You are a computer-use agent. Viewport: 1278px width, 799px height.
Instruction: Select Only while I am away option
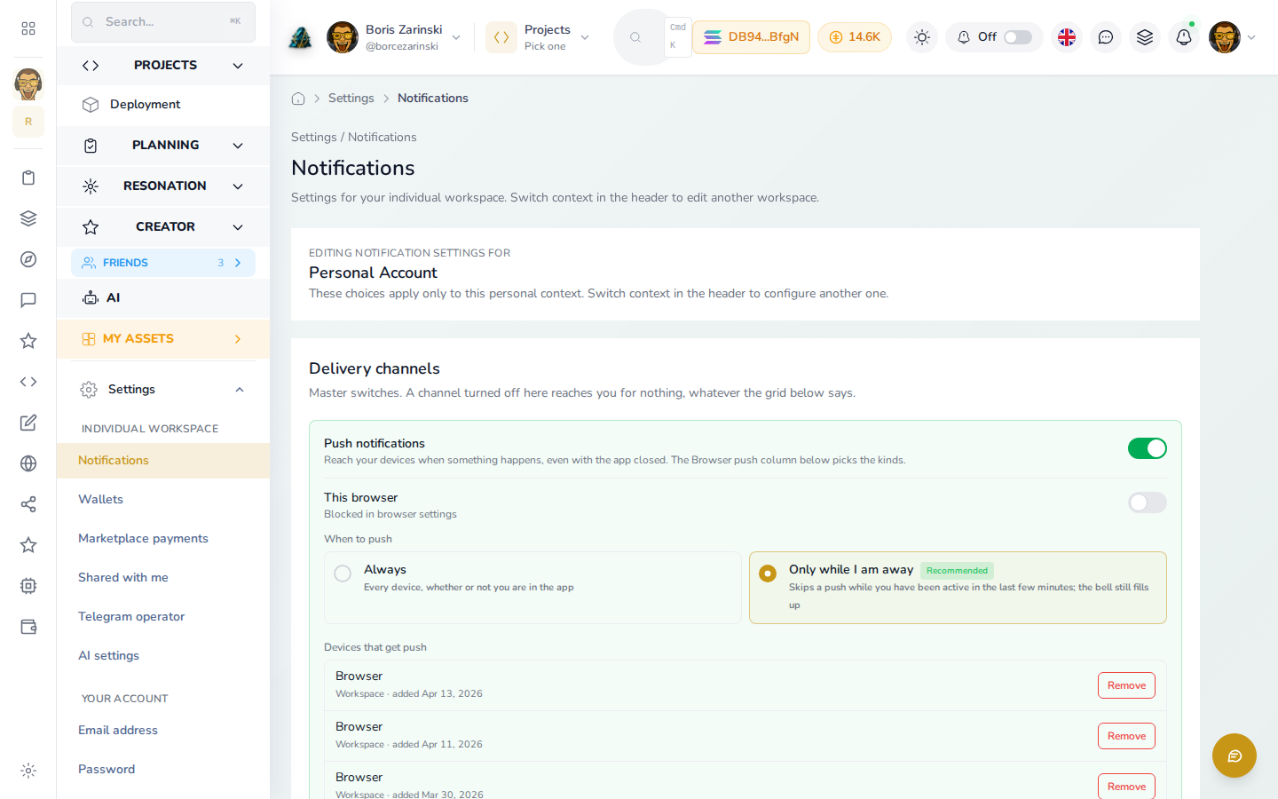[x=958, y=588]
